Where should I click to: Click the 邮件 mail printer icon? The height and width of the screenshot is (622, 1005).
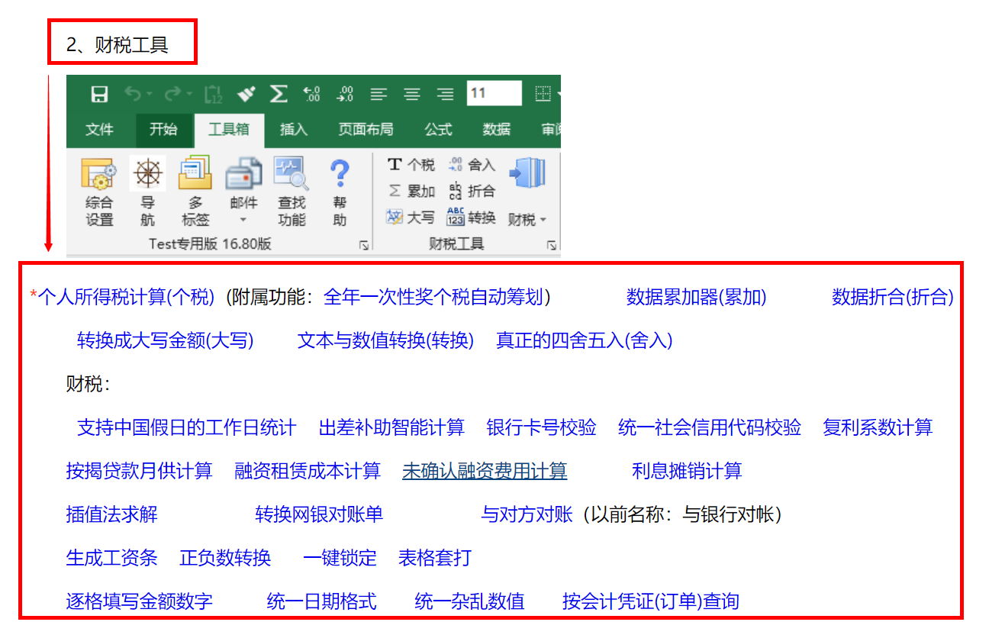click(243, 174)
